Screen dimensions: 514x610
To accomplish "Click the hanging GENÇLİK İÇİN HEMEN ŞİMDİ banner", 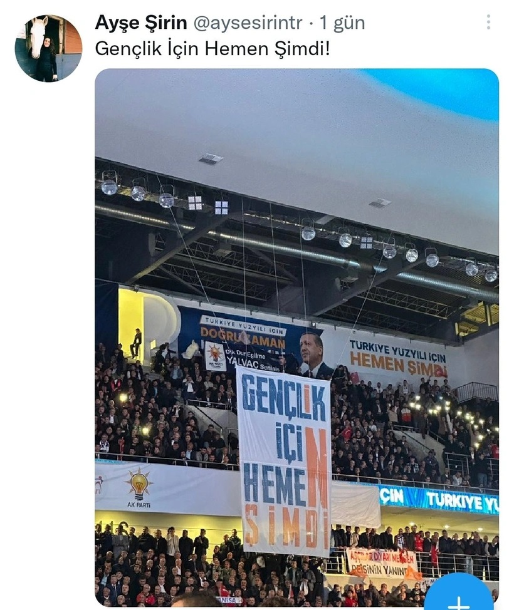I will coord(284,460).
